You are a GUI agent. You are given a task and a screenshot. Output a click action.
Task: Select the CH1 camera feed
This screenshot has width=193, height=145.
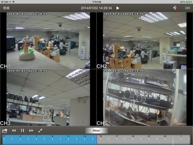48,41
